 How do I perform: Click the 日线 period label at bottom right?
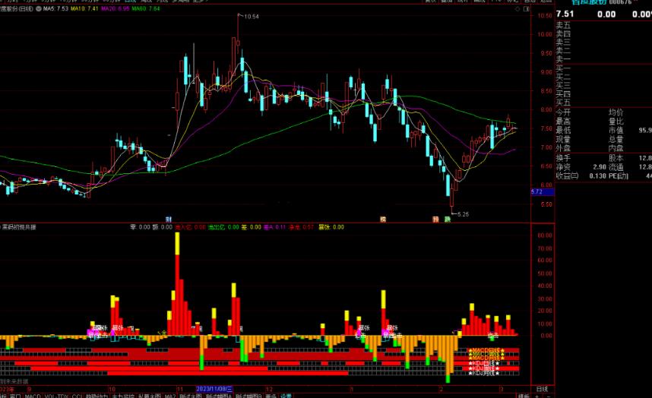(x=542, y=390)
